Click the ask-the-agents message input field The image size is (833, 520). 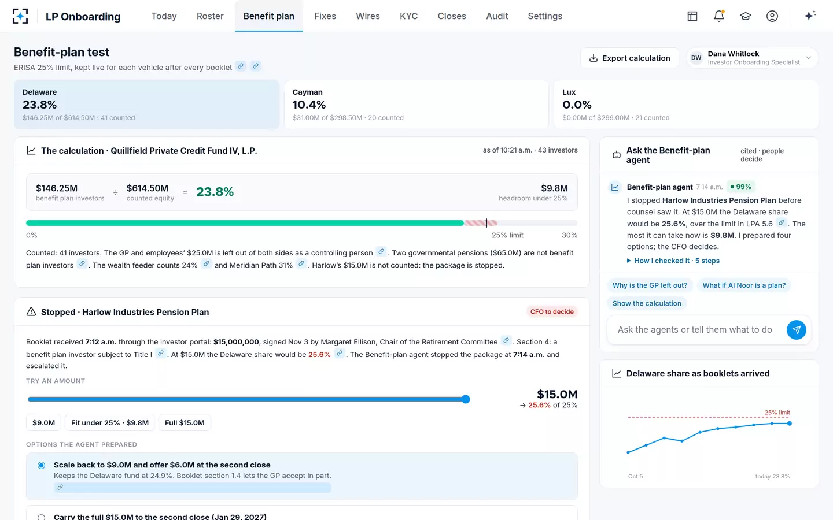click(696, 330)
